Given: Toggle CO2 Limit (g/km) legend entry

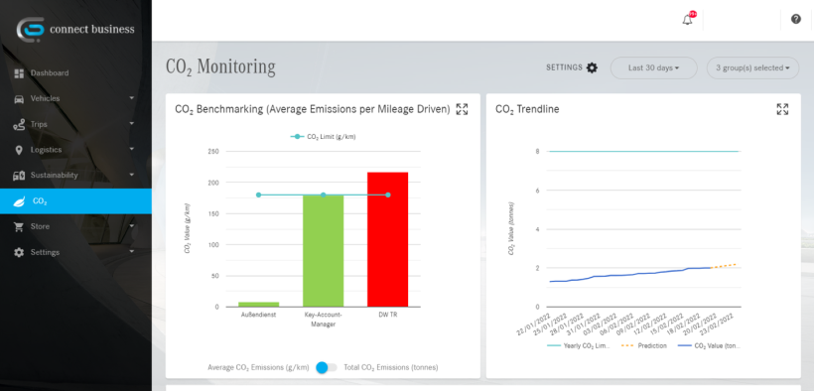Looking at the screenshot, I should click(323, 137).
